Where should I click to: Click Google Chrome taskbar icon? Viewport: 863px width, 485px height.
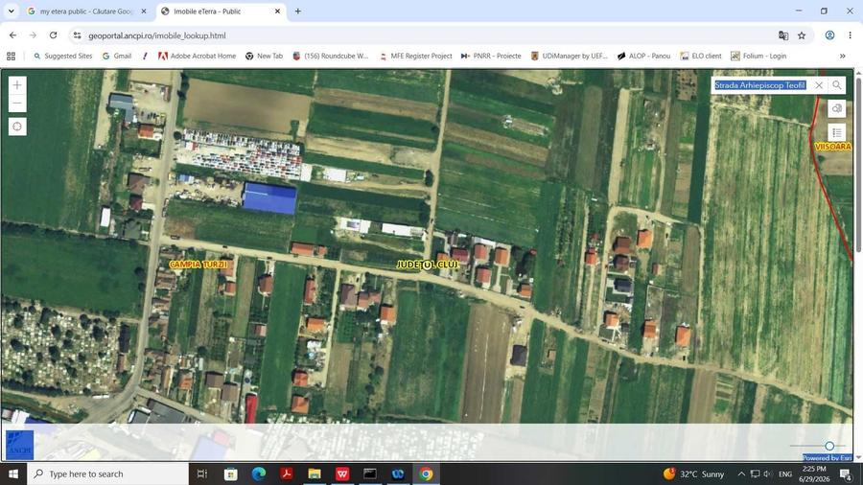coord(426,473)
